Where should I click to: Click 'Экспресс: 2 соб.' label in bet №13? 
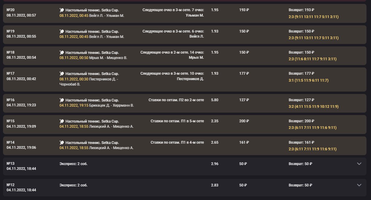[73, 164]
